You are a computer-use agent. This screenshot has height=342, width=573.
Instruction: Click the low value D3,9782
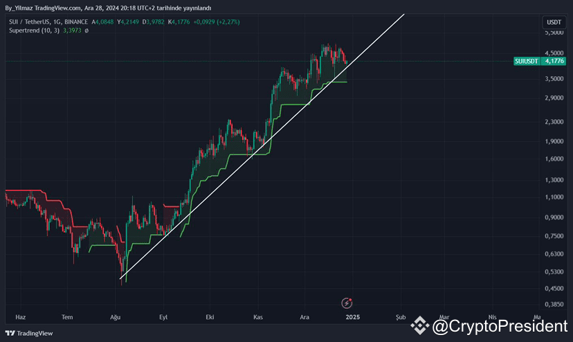click(153, 22)
